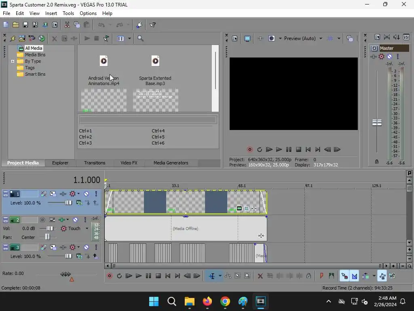Switch to the Media Generators tab

coord(171,163)
